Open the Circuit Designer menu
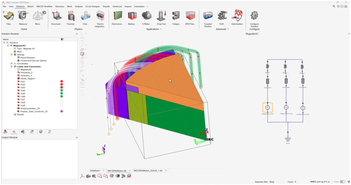351x185 pixels. tap(93, 6)
